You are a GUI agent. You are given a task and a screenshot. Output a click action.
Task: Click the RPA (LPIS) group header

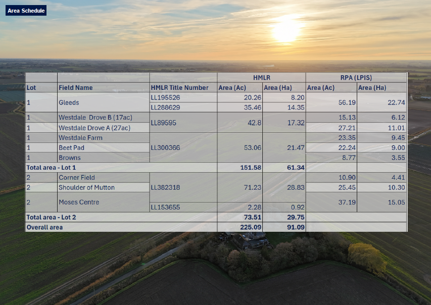[356, 78]
